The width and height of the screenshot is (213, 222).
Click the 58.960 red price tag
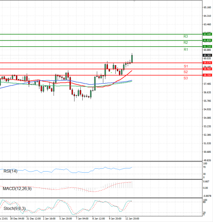pos(207,69)
